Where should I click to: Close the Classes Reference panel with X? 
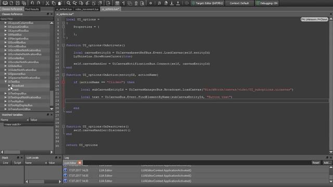click(x=52, y=14)
